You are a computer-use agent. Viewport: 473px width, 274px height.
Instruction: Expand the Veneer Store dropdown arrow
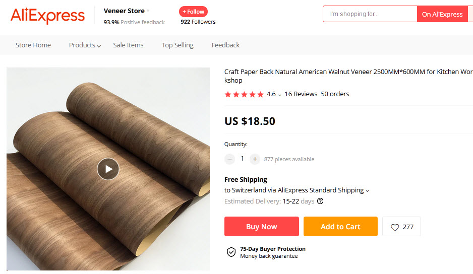pos(148,11)
